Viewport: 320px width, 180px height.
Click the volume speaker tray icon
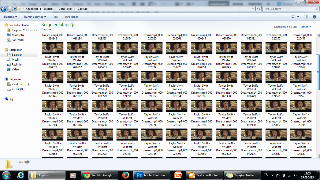[x=295, y=175]
